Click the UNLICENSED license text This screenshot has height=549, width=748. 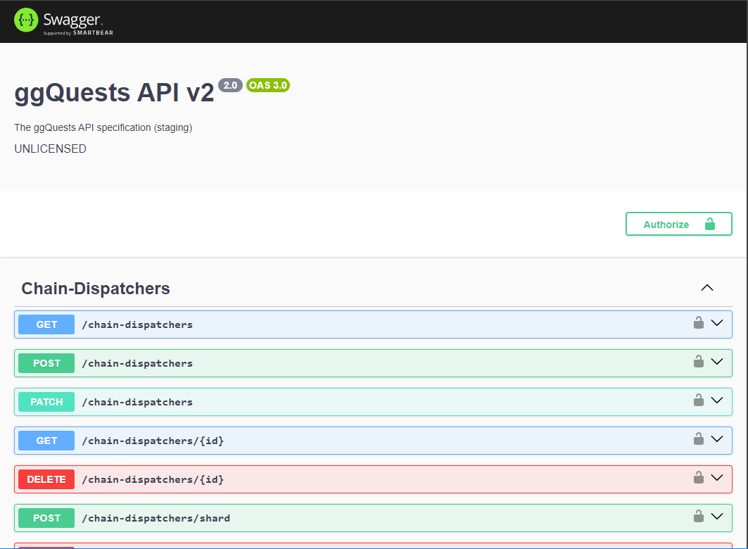[50, 149]
